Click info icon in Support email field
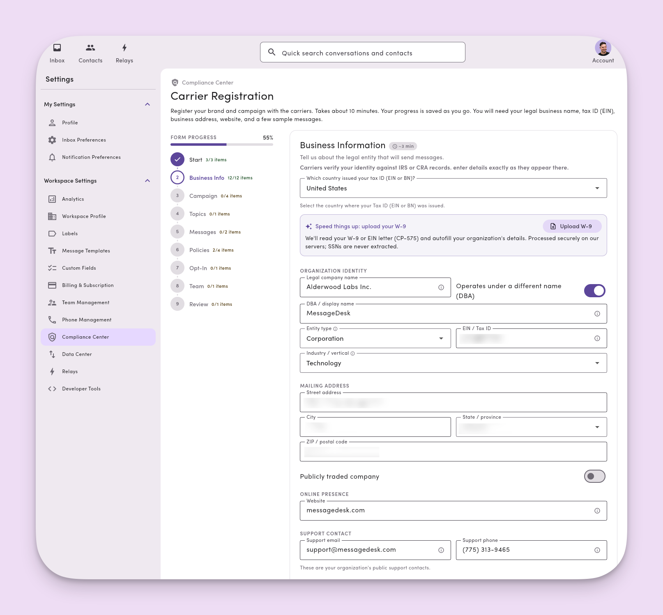663x615 pixels. click(441, 550)
